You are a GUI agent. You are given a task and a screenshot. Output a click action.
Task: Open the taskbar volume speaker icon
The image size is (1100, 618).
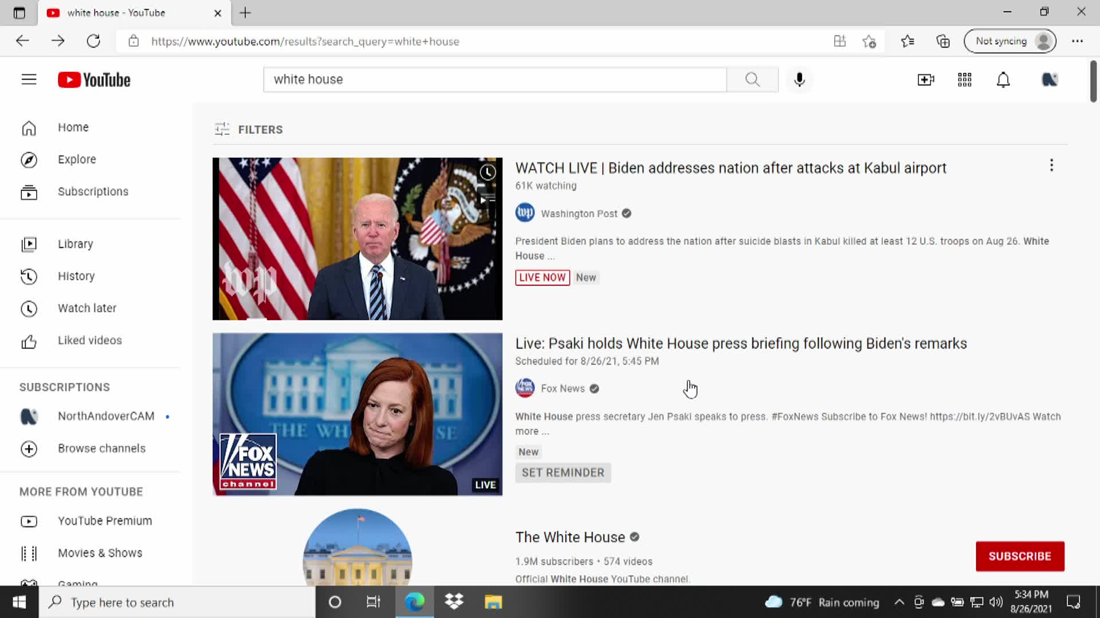click(x=996, y=602)
